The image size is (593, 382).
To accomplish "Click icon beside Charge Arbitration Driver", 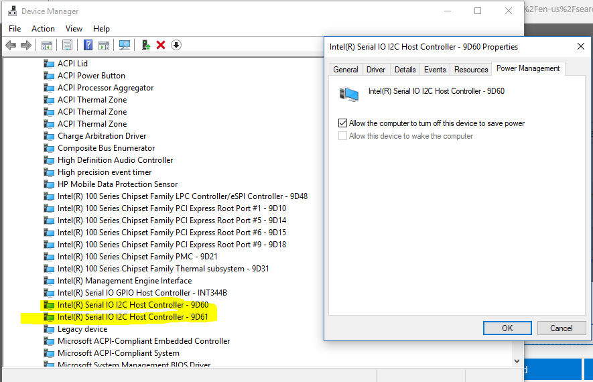I will click(x=49, y=136).
